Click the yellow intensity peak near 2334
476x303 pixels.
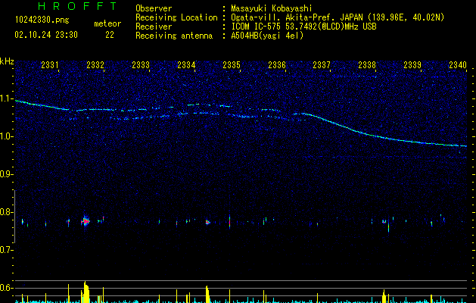tap(207, 294)
